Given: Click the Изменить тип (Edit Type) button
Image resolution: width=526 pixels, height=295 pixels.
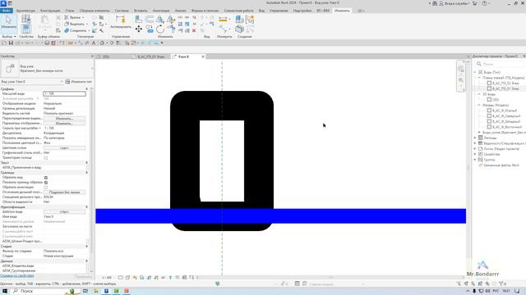Looking at the screenshot, I should pos(79,82).
